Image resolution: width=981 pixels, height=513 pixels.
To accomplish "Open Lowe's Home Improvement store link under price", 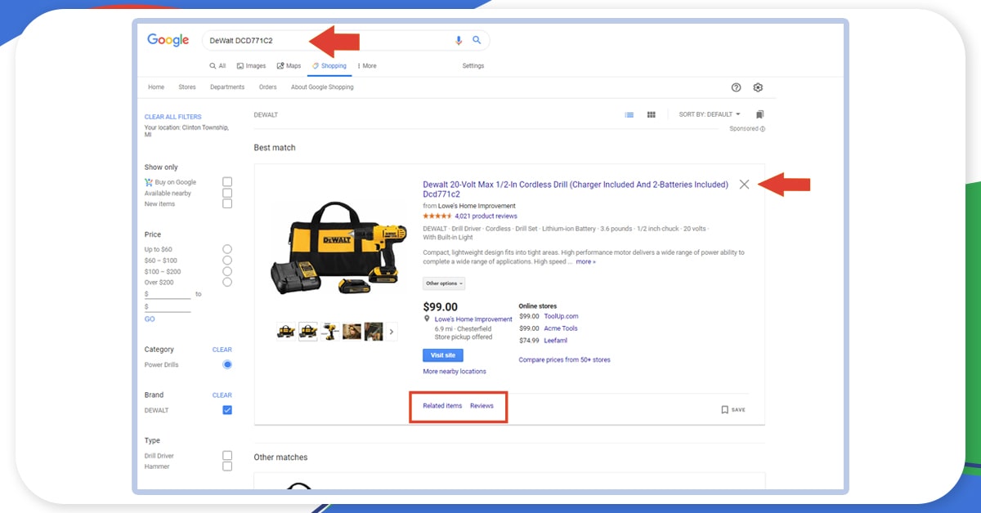I will [473, 319].
